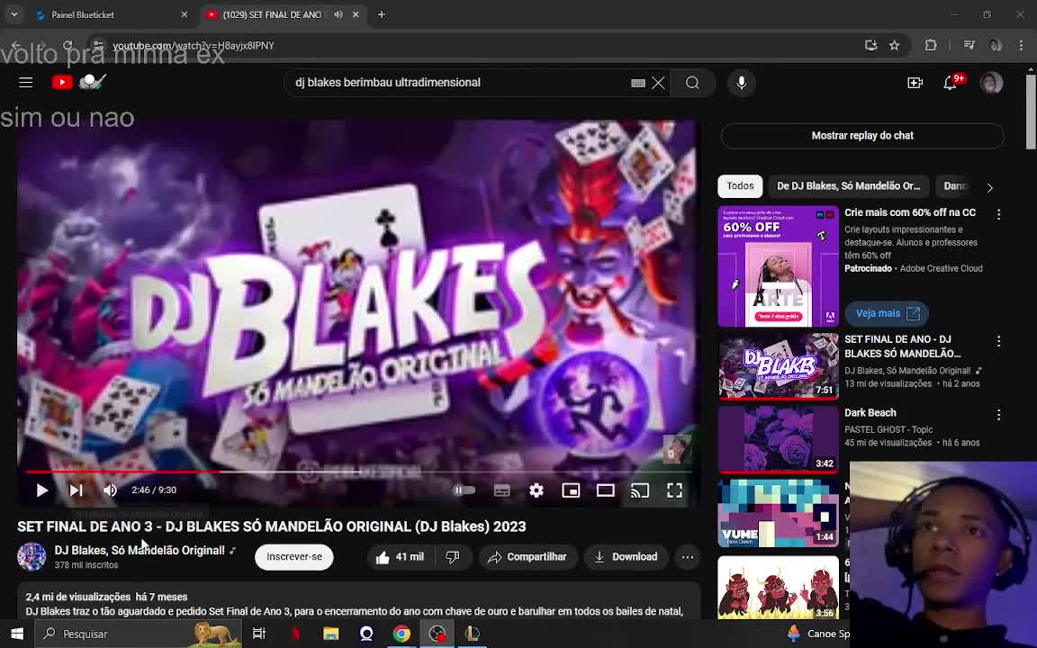Image resolution: width=1037 pixels, height=648 pixels.
Task: Open the 1:44 VUME video thumbnail
Action: (x=779, y=513)
